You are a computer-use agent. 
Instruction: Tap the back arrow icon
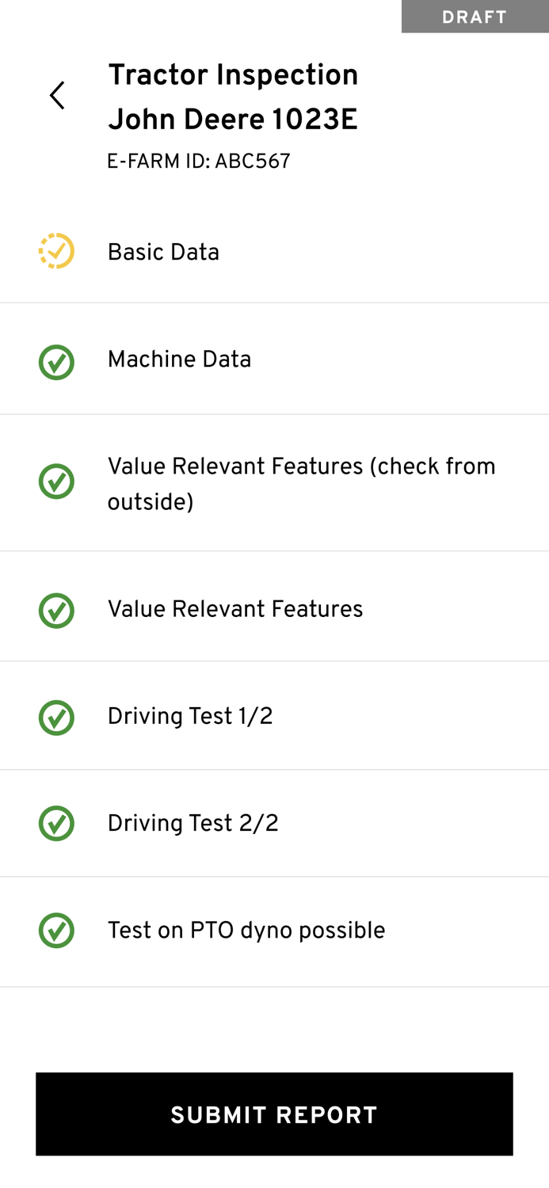[x=57, y=96]
